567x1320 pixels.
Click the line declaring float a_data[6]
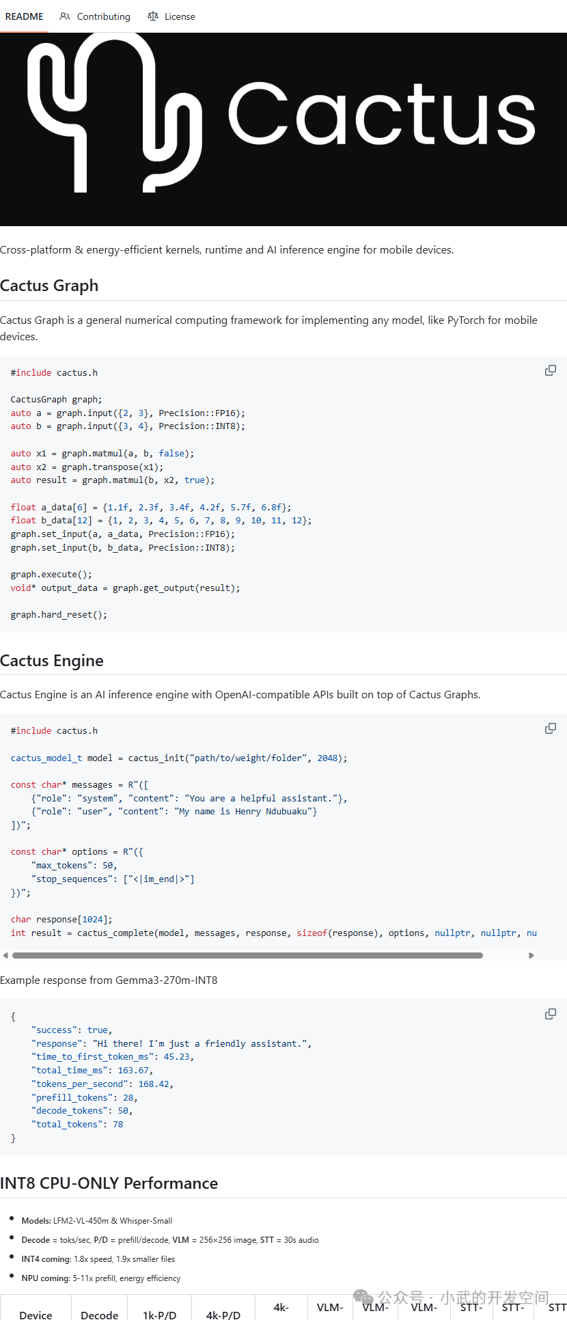coord(151,508)
